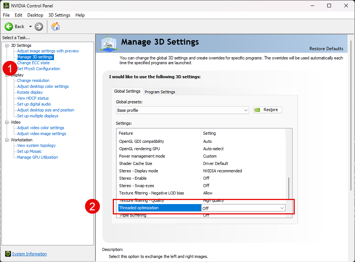
Task: Open the Help menu
Action: click(x=80, y=15)
